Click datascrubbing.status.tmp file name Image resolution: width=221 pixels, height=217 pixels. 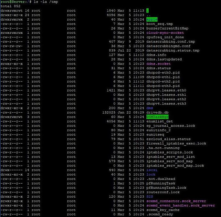click(x=173, y=51)
